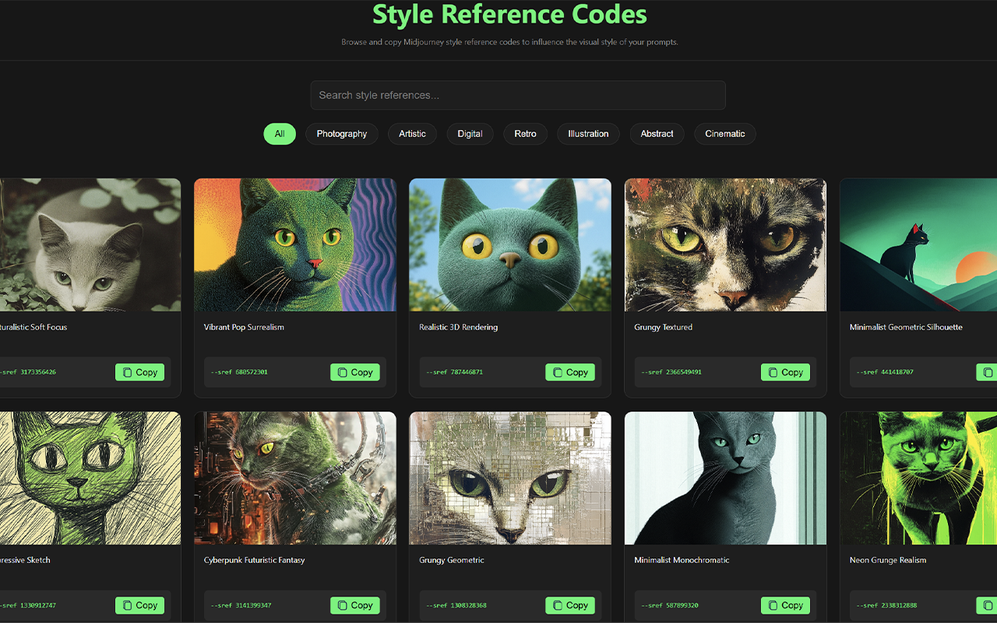Image resolution: width=997 pixels, height=623 pixels.
Task: Copy the Soft Focus style code
Action: (x=139, y=372)
